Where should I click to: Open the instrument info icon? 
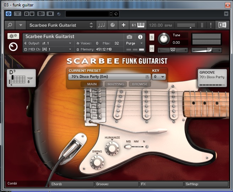(x=140, y=37)
